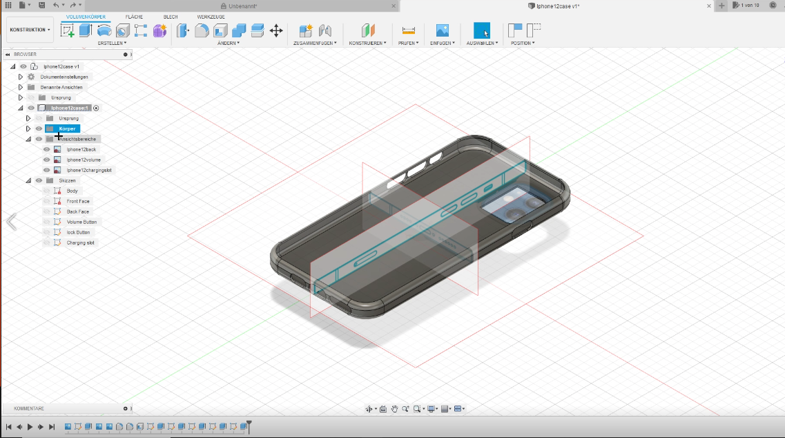Select the Move/Copy cross-arrows tool

pos(276,30)
